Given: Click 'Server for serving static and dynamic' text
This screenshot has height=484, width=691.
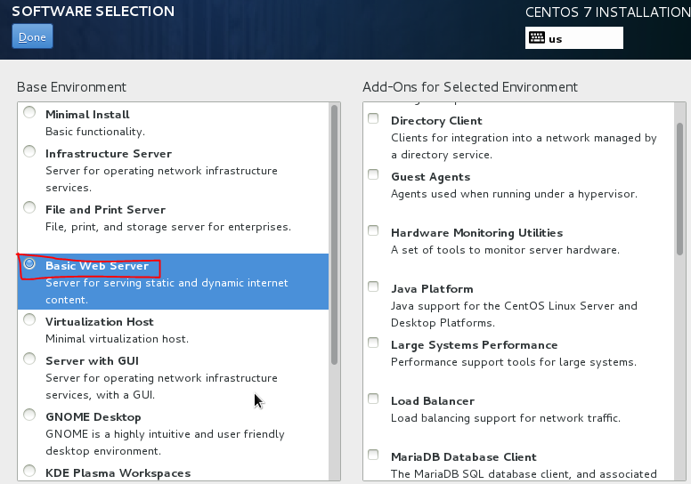Looking at the screenshot, I should click(167, 291).
